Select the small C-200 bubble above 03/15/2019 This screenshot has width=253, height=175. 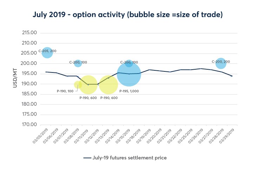tap(129, 63)
